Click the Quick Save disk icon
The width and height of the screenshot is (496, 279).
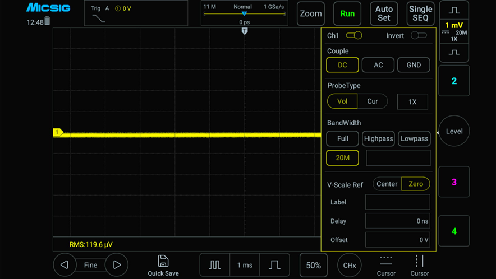(x=163, y=261)
